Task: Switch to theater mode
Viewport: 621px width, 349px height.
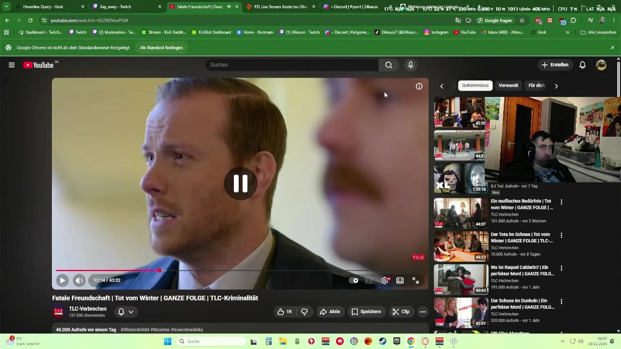Action: [400, 280]
